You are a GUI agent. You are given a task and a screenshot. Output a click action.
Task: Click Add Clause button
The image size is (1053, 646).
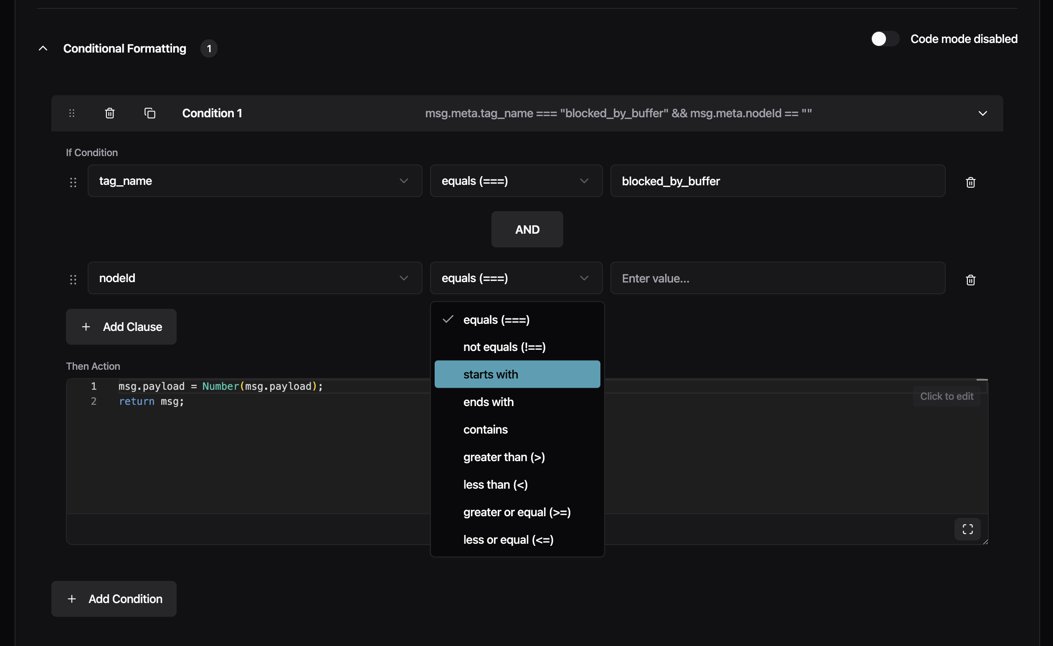121,327
